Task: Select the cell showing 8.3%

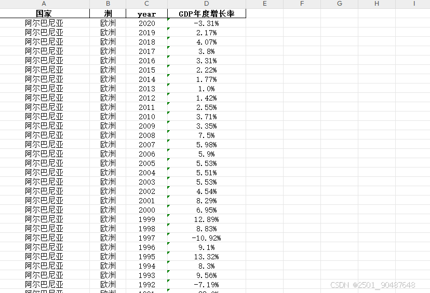Action: pyautogui.click(x=207, y=266)
